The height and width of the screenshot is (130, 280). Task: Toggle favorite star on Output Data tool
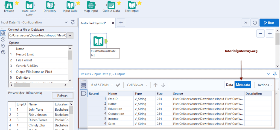click(119, 3)
